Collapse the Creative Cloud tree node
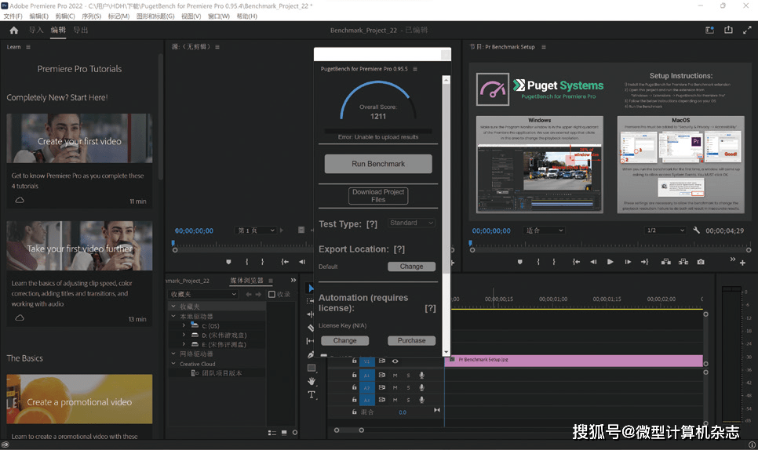Screen dimensions: 758x450 coord(173,364)
